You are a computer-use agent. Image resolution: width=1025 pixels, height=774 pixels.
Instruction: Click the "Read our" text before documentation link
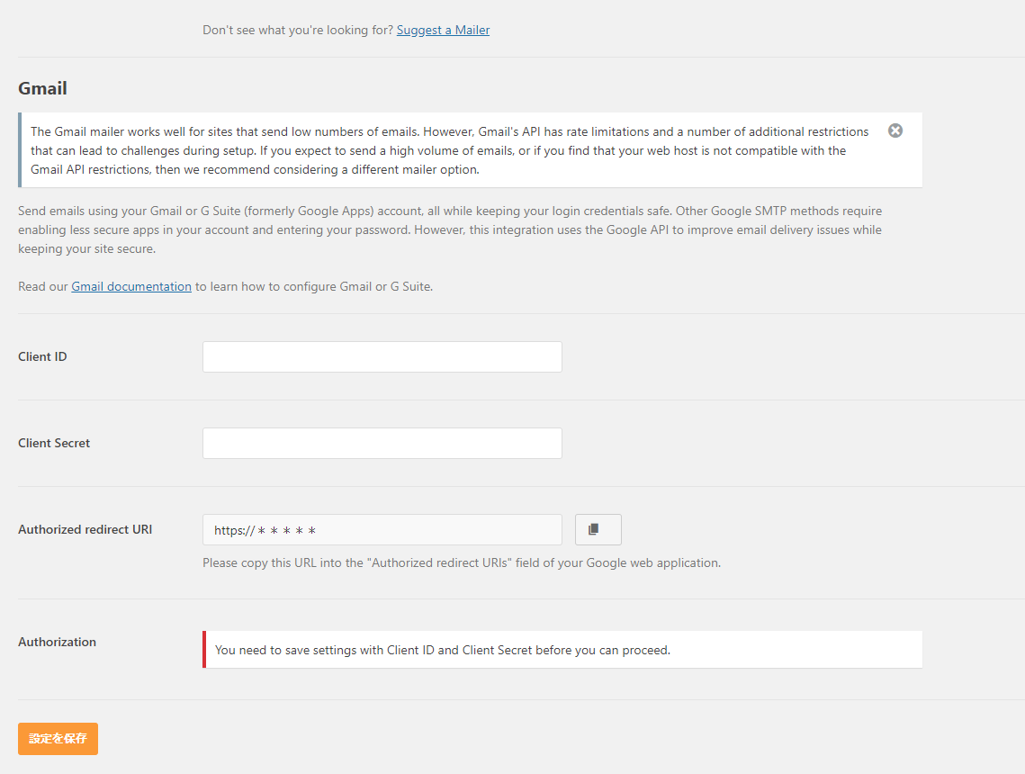(43, 286)
